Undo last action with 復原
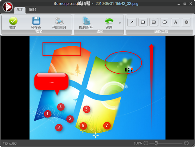Viewport: 195px width, 147px height. coord(109,23)
